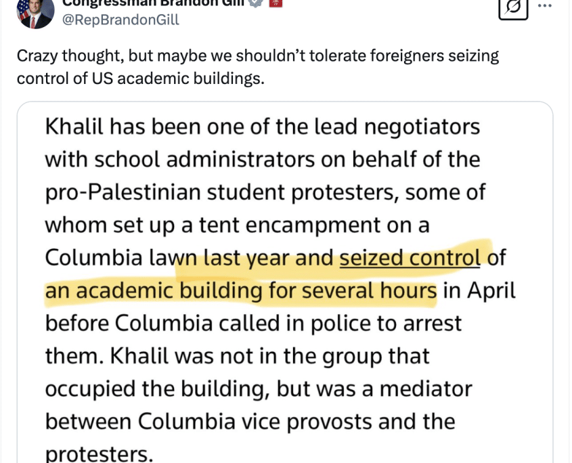The width and height of the screenshot is (572, 463).
Task: Click the highlighted 'an academic building for several hours'
Action: (x=241, y=291)
